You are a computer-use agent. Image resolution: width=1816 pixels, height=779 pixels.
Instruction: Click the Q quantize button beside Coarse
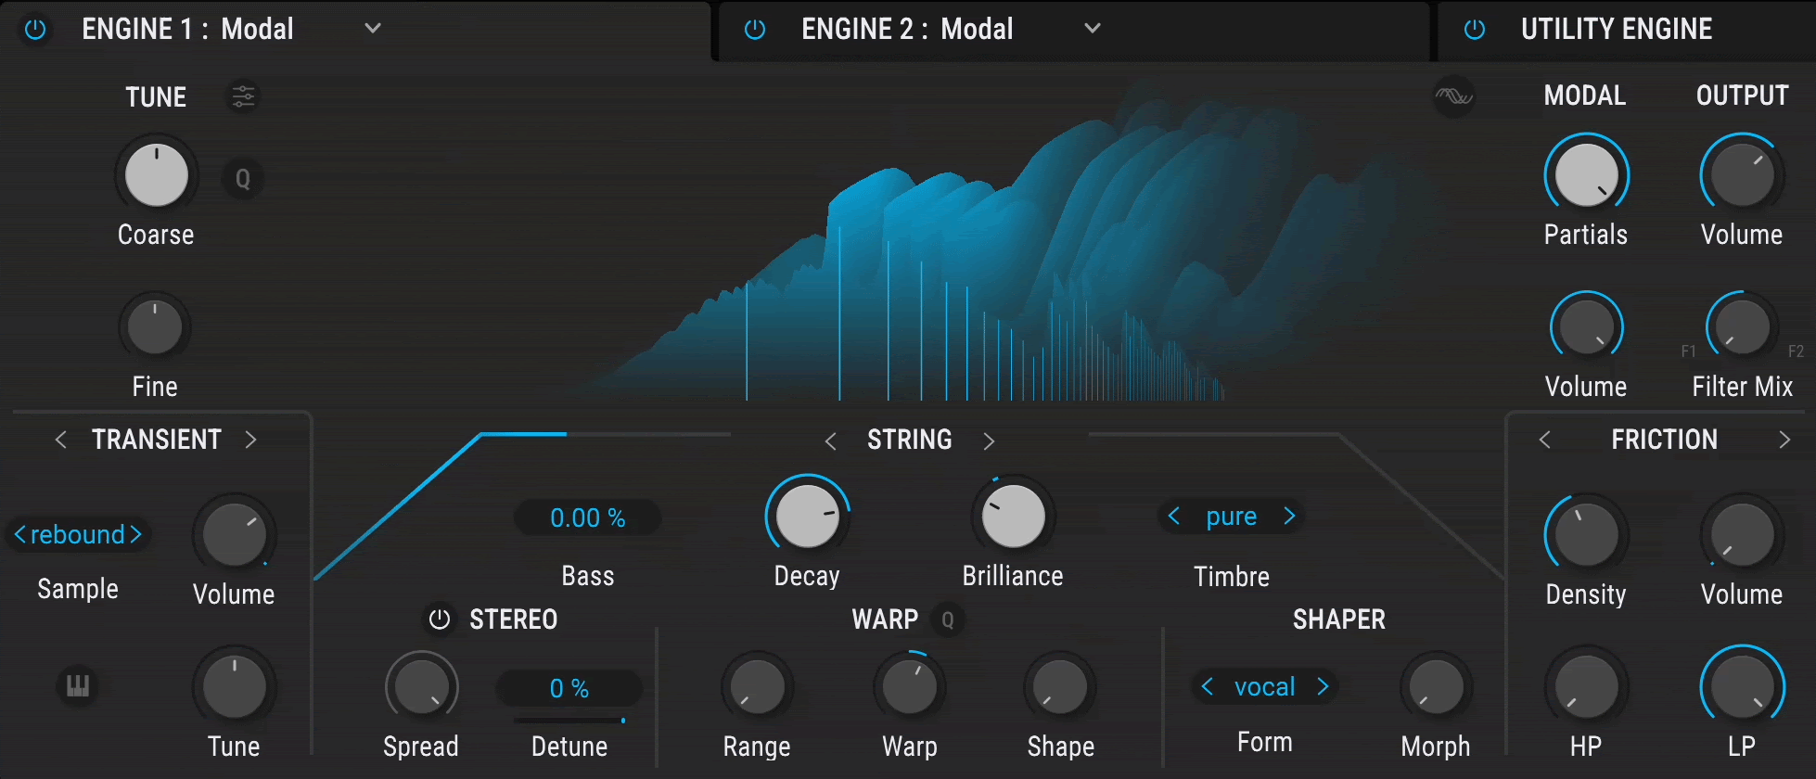[243, 179]
